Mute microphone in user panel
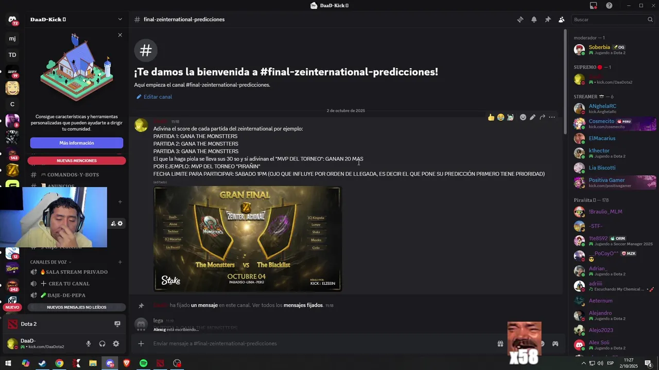The width and height of the screenshot is (659, 370). [x=89, y=344]
